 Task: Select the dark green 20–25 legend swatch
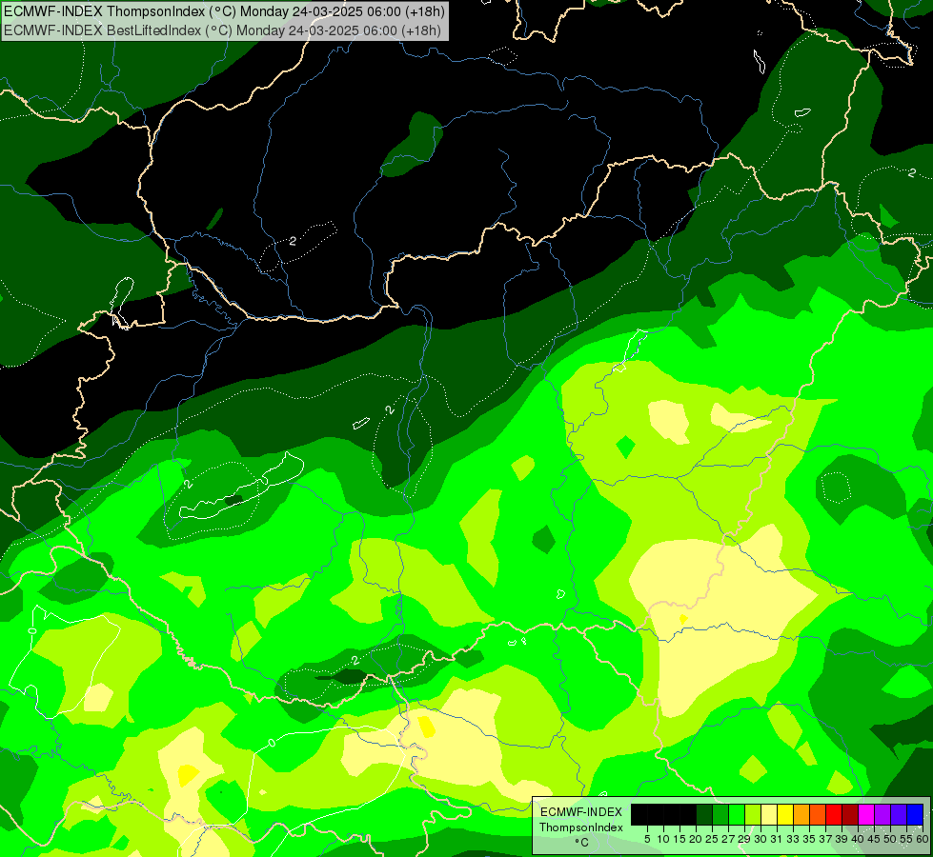pyautogui.click(x=704, y=814)
